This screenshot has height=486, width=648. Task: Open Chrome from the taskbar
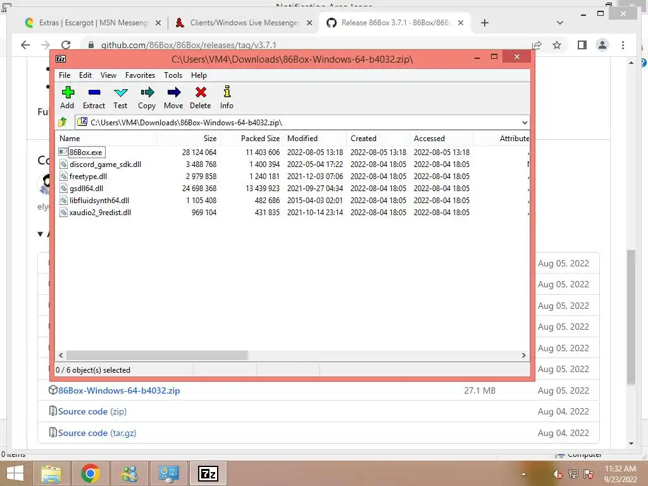tap(90, 473)
